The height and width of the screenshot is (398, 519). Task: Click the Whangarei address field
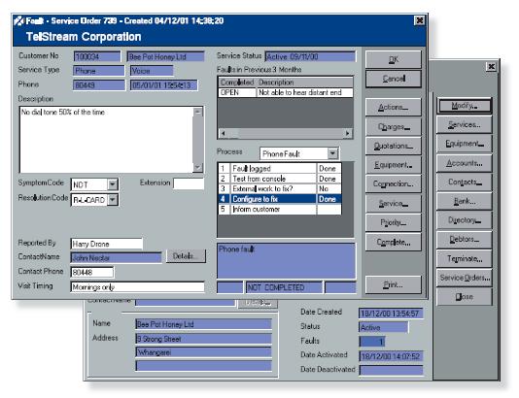[x=203, y=352]
